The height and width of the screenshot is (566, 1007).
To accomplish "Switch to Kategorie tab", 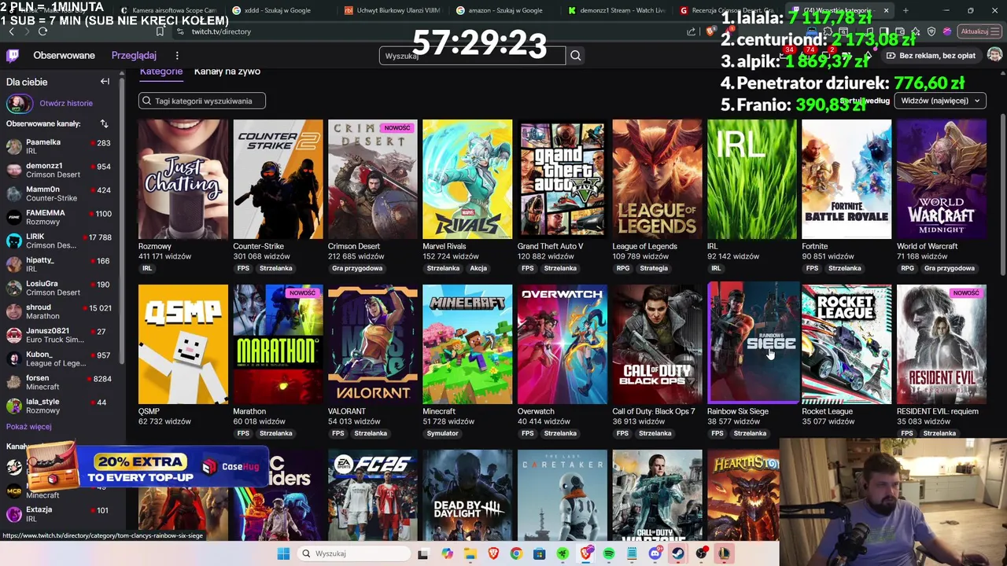I will coord(161,72).
